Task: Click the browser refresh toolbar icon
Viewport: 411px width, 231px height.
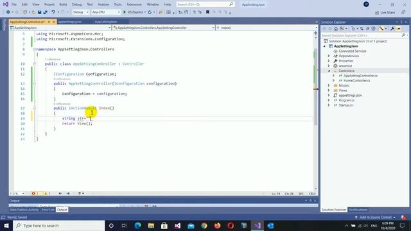Action: click(x=150, y=12)
